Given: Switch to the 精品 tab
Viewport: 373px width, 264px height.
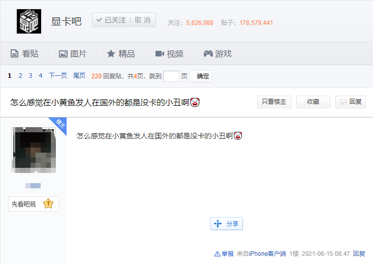Looking at the screenshot, I should 121,53.
